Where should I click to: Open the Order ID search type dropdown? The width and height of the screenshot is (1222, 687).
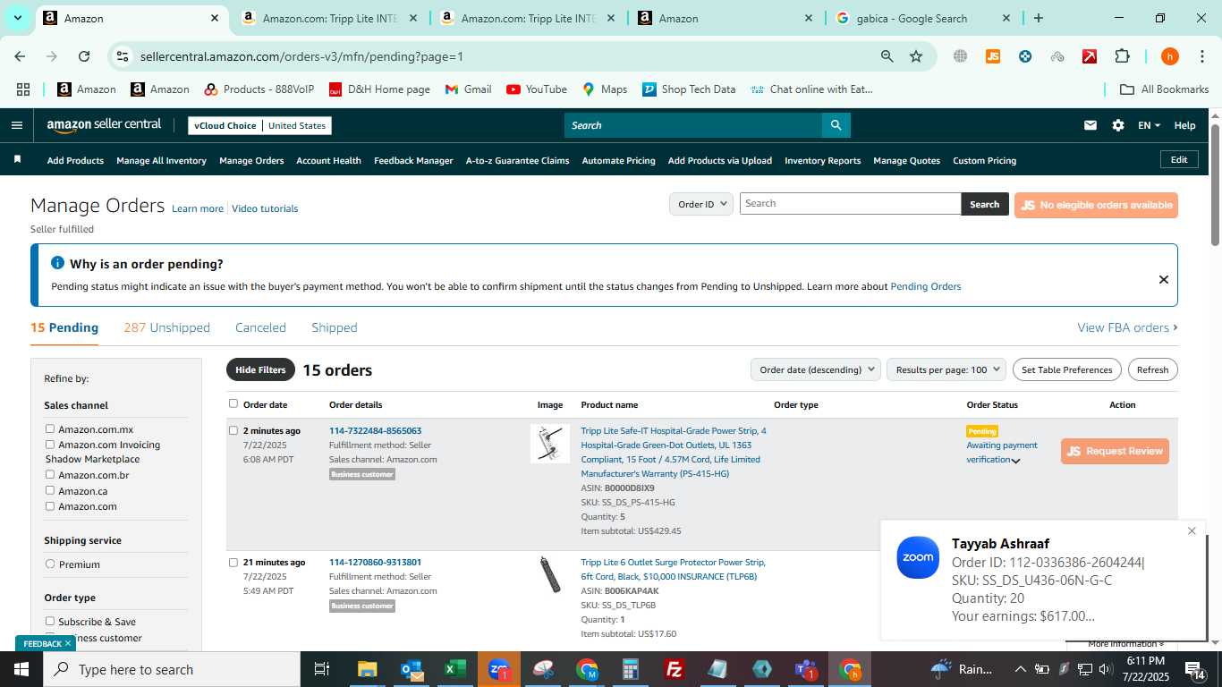tap(701, 204)
